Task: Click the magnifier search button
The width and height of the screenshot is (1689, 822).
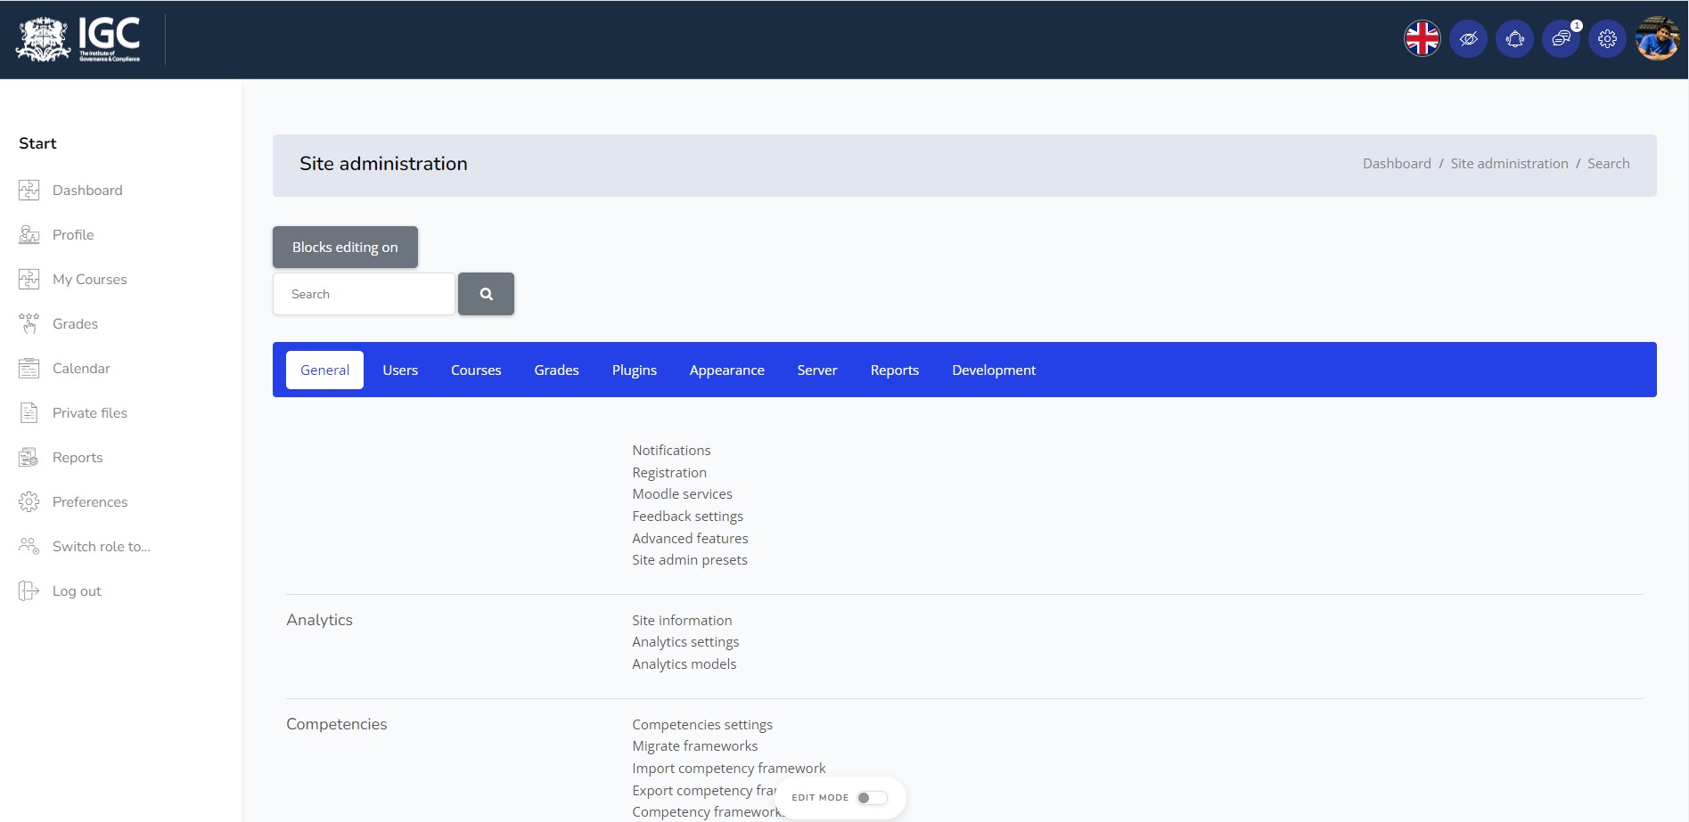Action: (x=486, y=293)
